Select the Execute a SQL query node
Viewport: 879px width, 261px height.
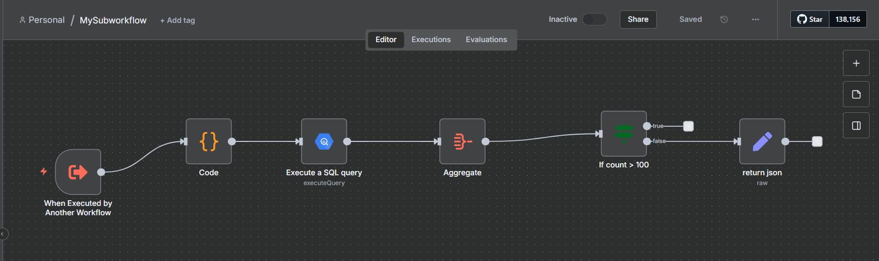[x=324, y=141]
